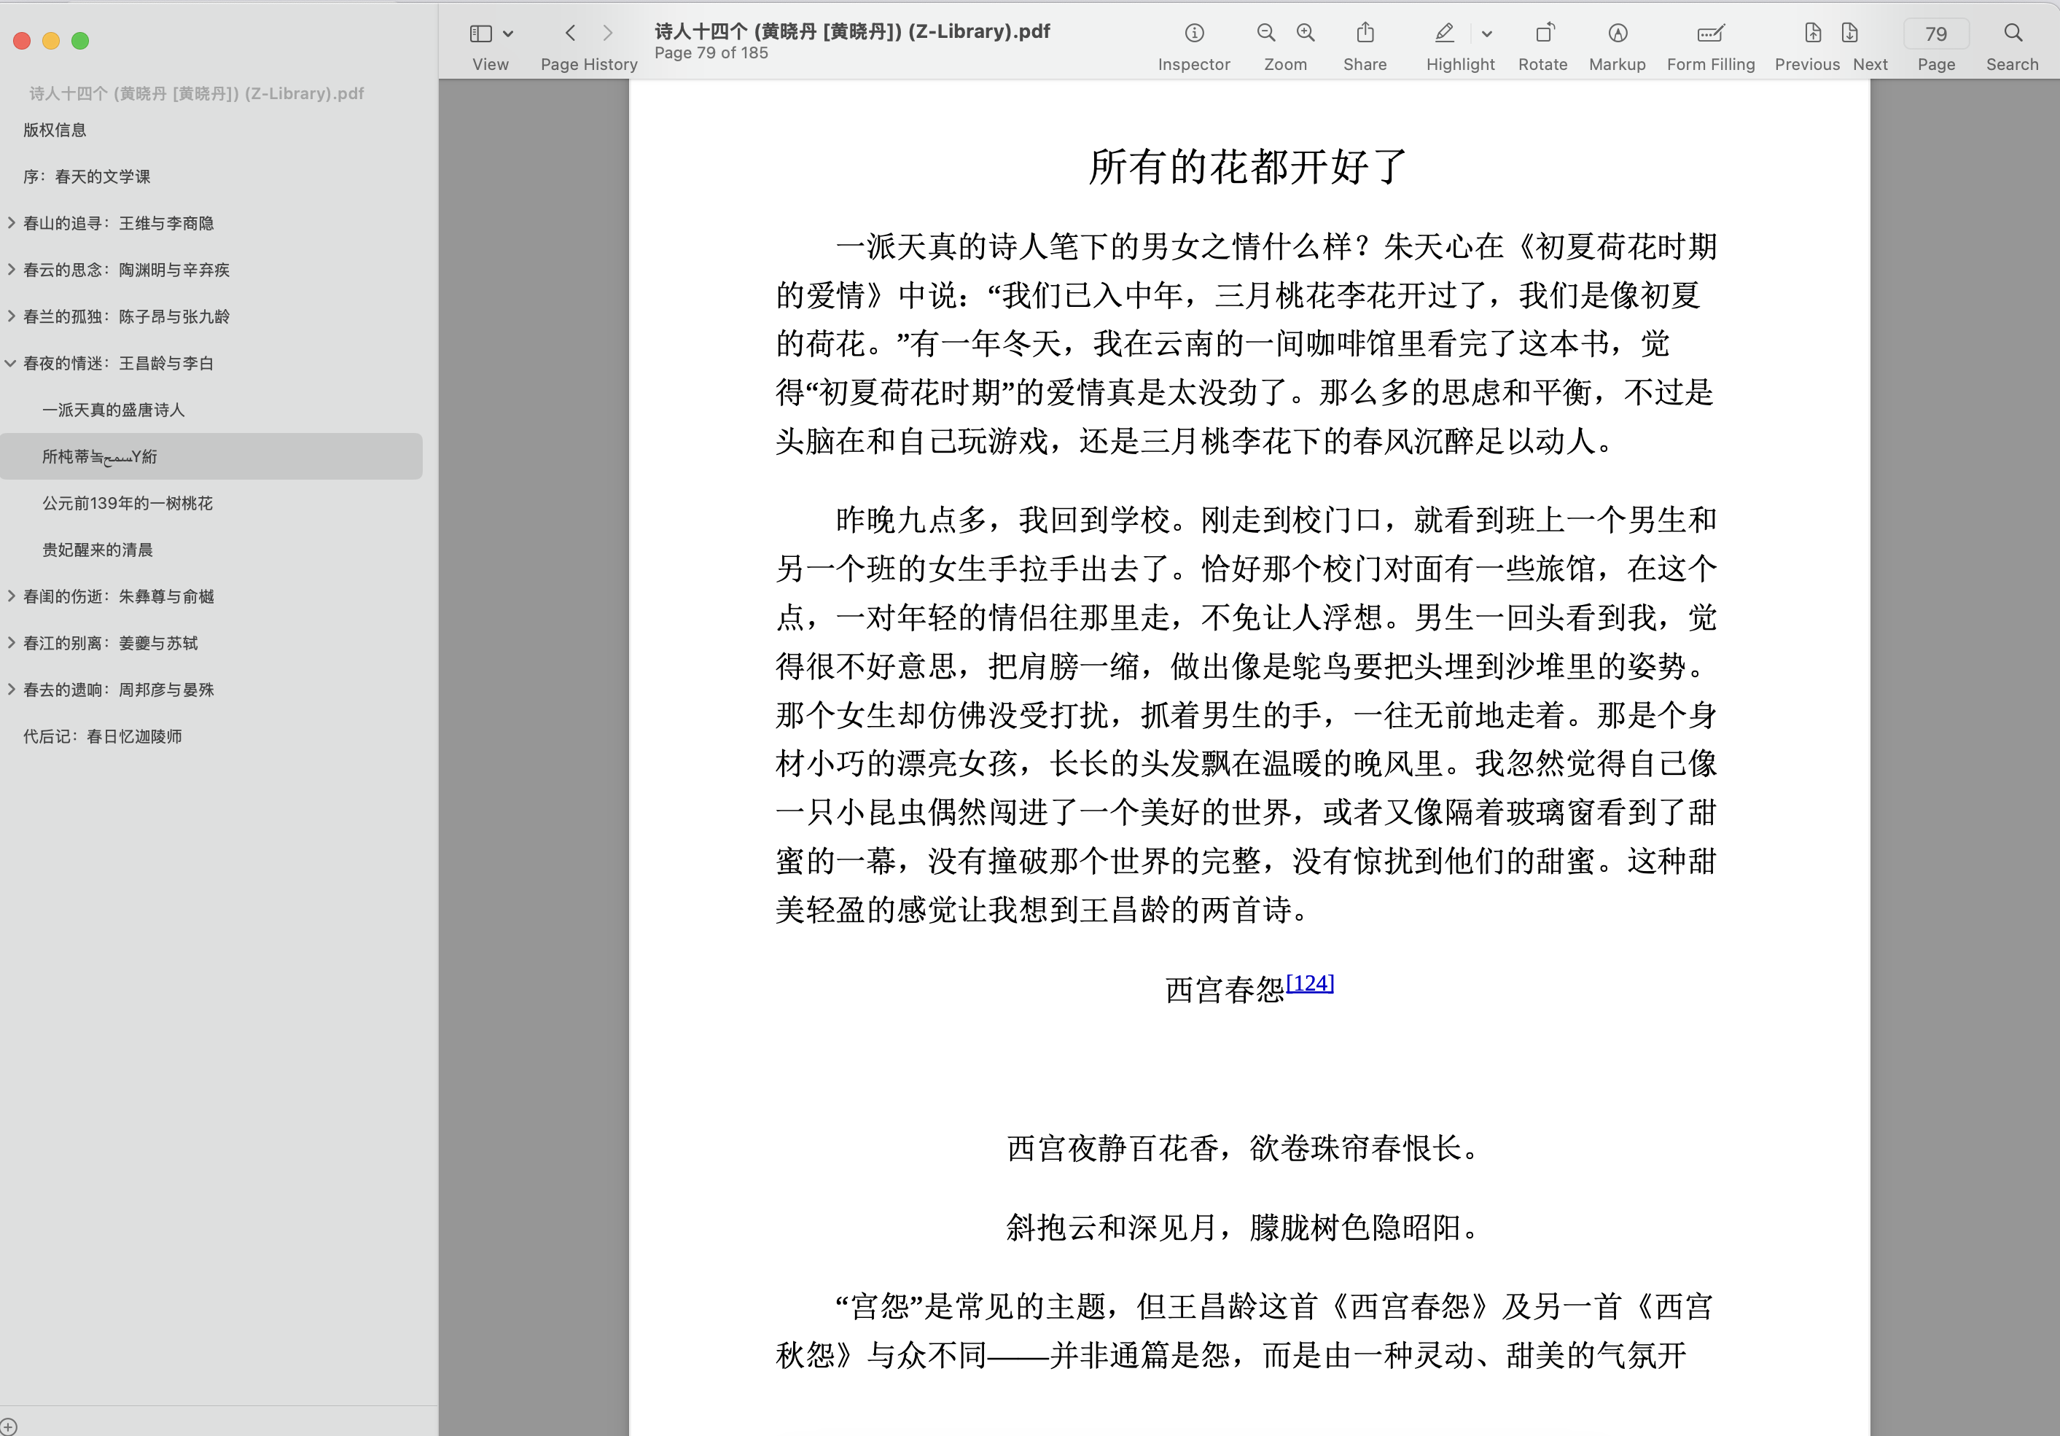Go to the Previous page
Viewport: 2060px width, 1436px height.
[1812, 34]
